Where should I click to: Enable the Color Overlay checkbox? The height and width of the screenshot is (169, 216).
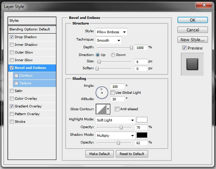tap(12, 98)
